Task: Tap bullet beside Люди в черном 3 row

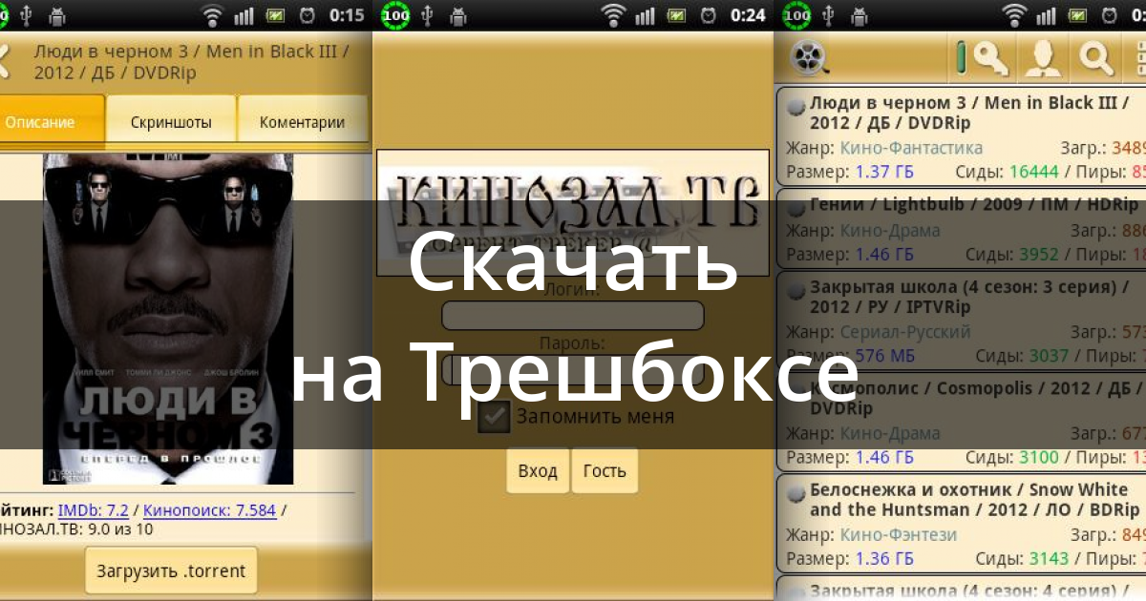Action: point(795,108)
